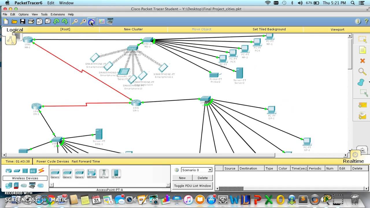Open the View menu
This screenshot has height=208, width=370.
pyautogui.click(x=35, y=14)
